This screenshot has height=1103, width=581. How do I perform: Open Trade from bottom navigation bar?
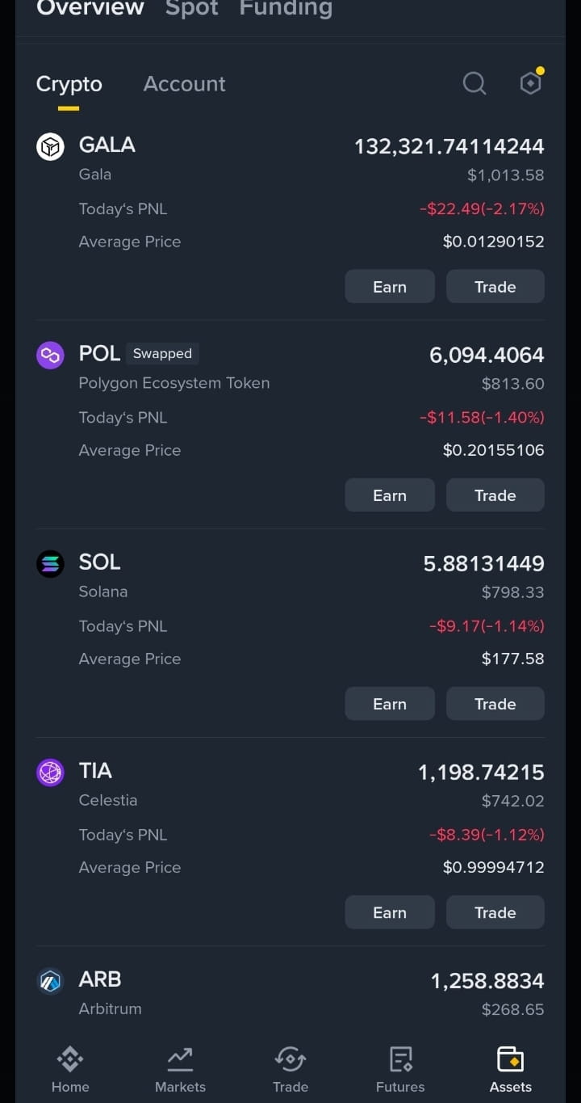coord(290,1069)
